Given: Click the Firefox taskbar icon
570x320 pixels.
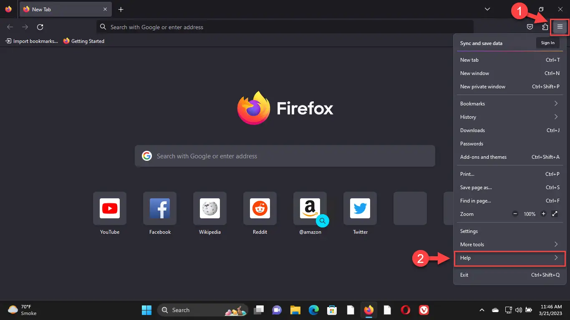Looking at the screenshot, I should click(x=368, y=310).
